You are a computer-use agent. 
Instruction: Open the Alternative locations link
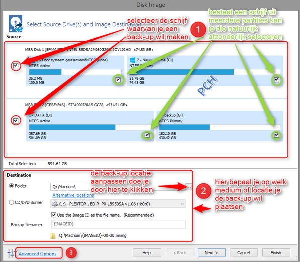point(73,195)
